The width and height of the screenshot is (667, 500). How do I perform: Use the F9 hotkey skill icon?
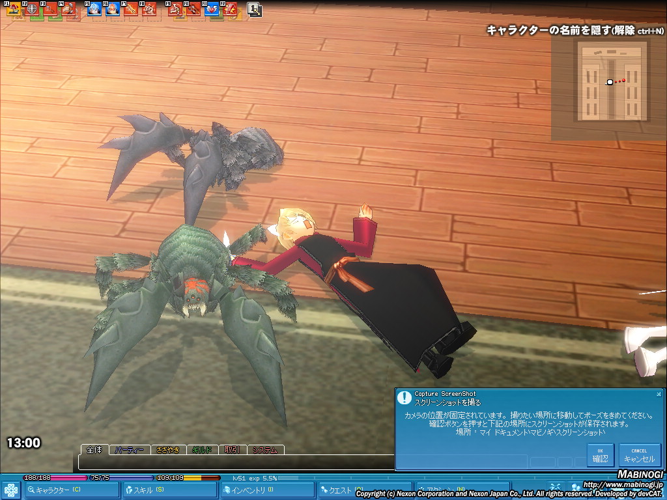tap(175, 9)
